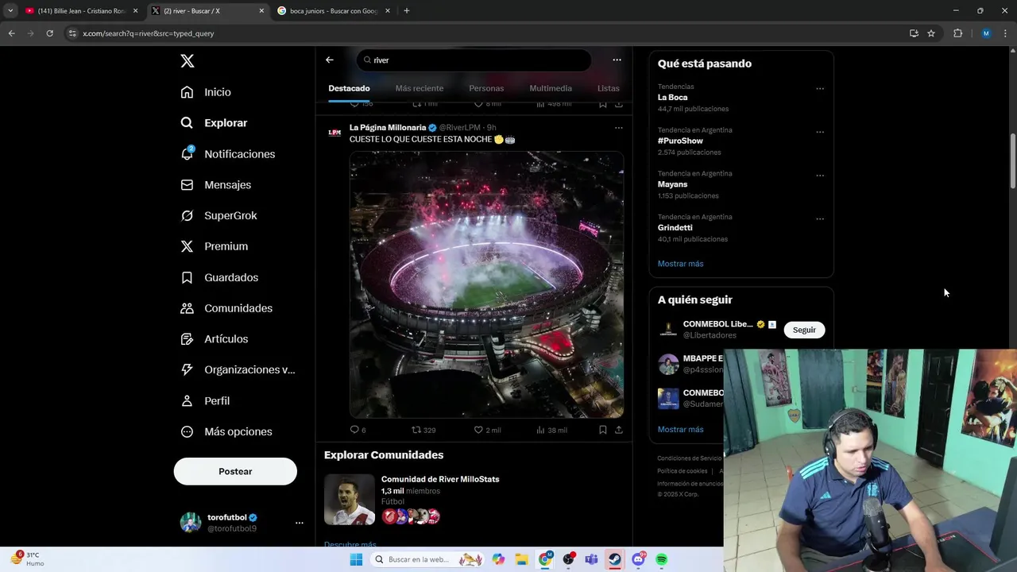Share the stadium post

[x=619, y=430]
